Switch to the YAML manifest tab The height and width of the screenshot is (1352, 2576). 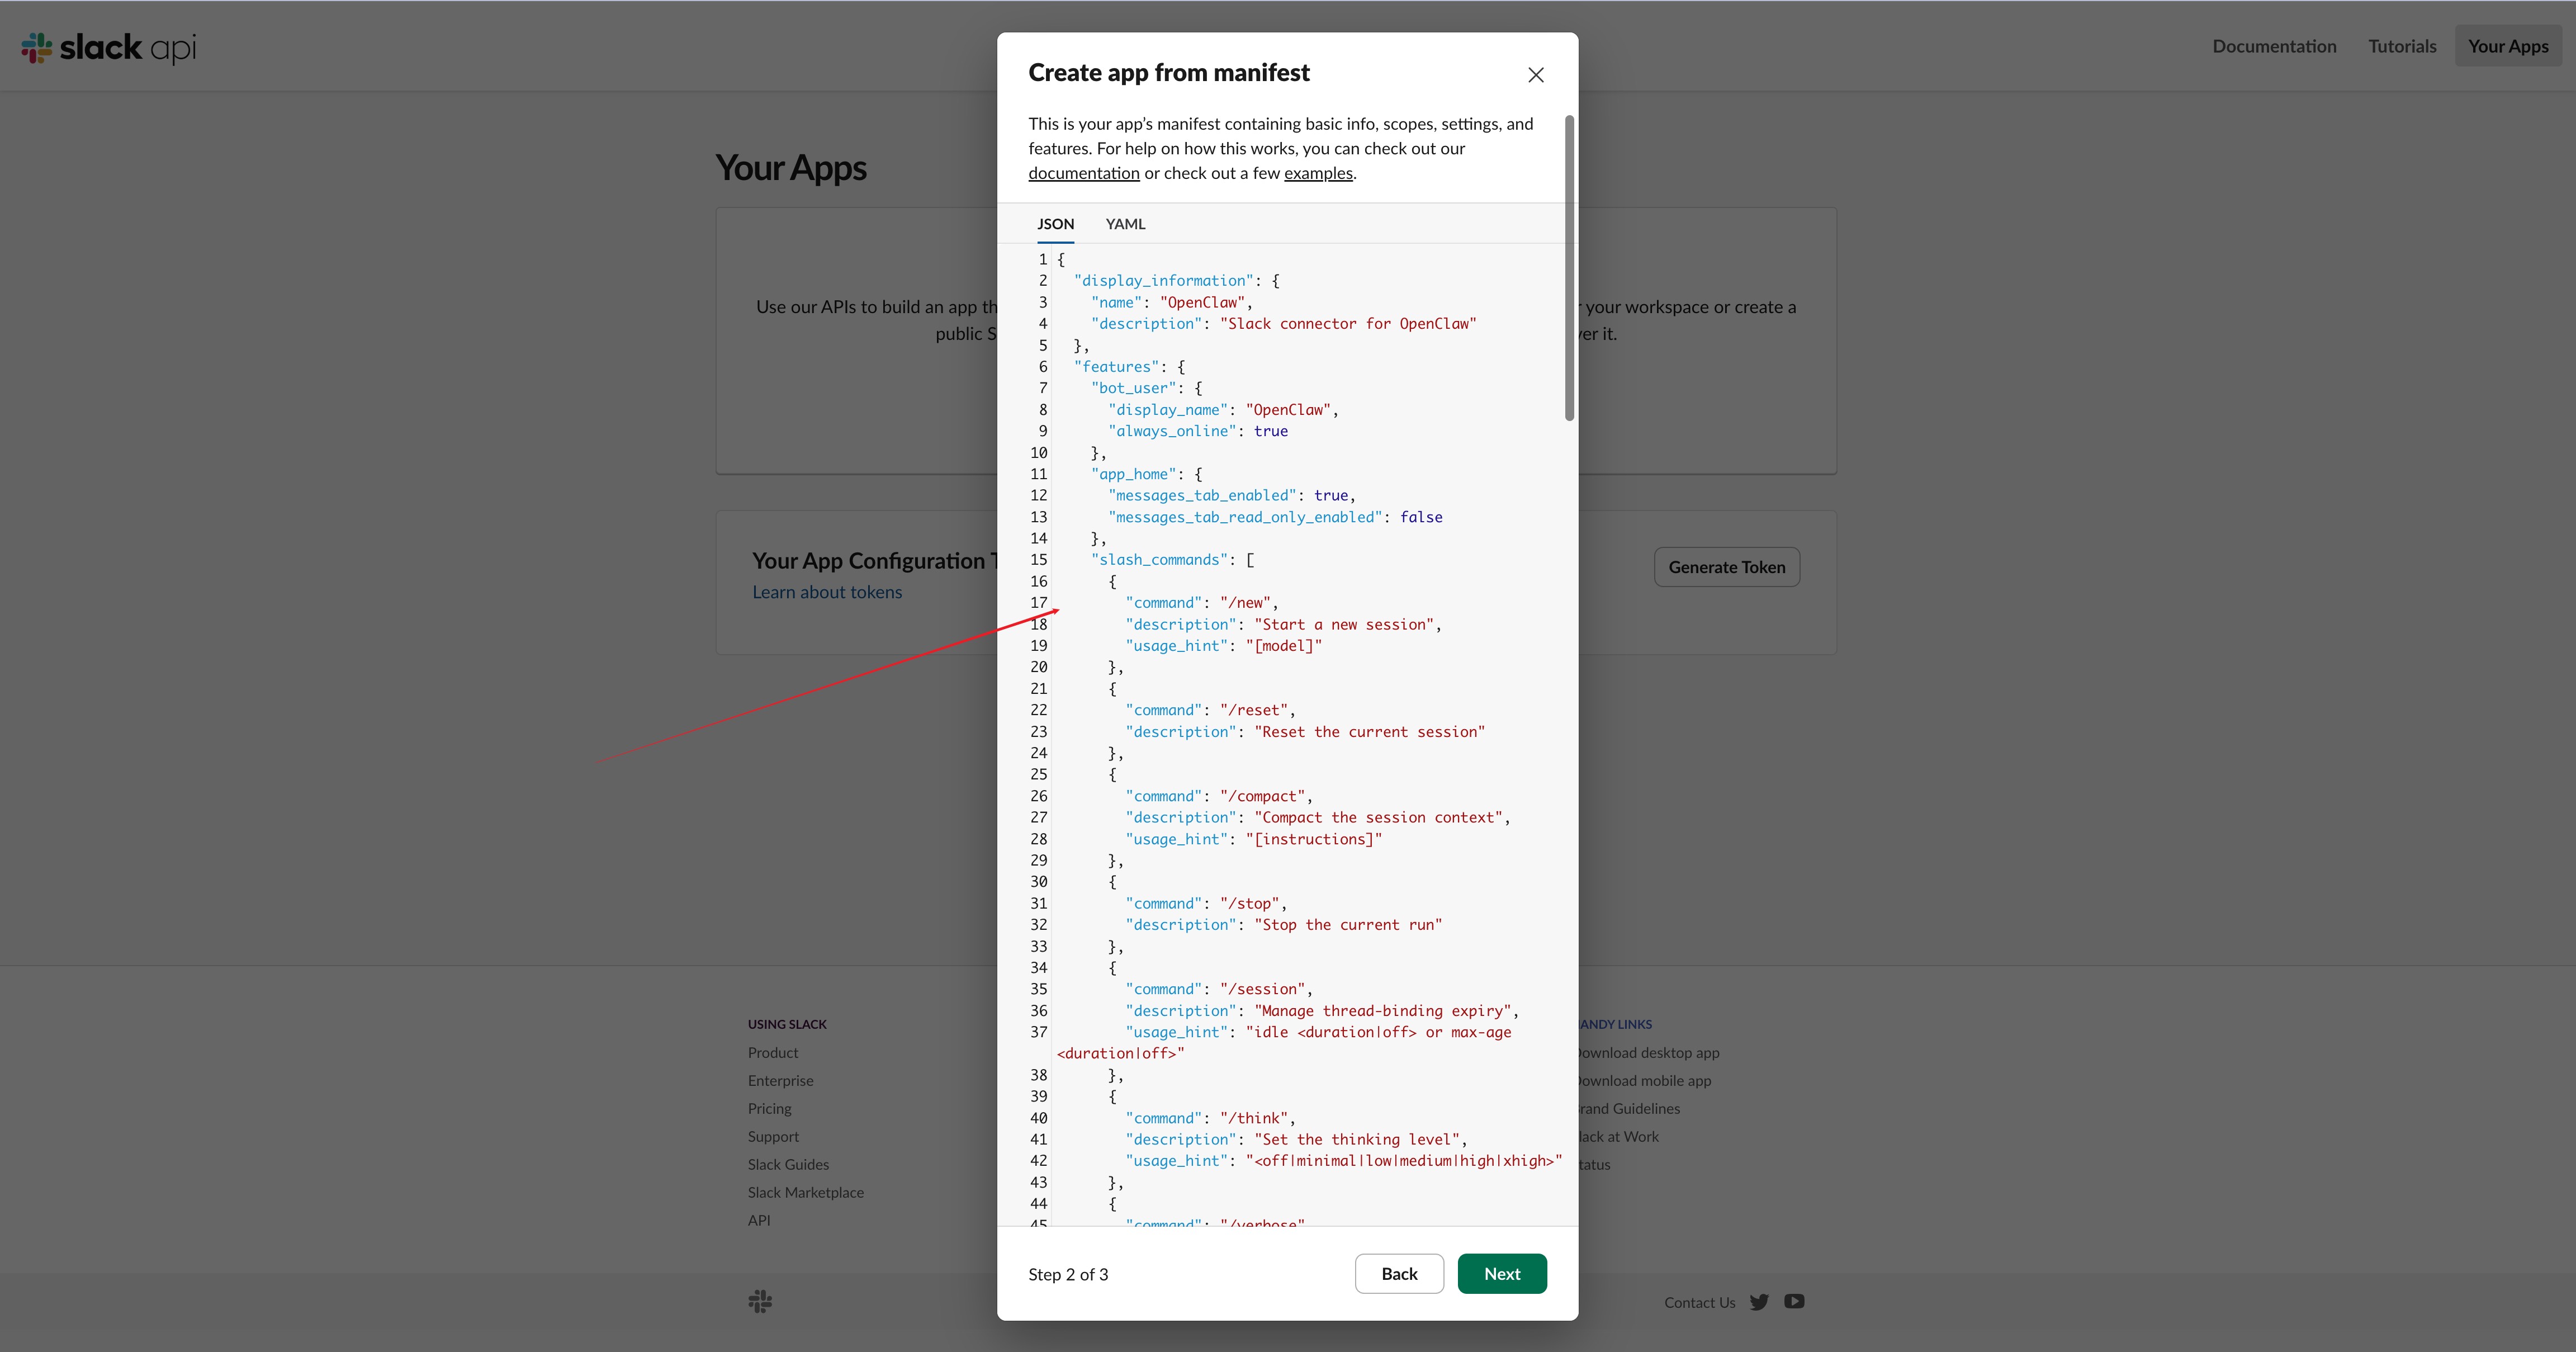tap(1125, 224)
